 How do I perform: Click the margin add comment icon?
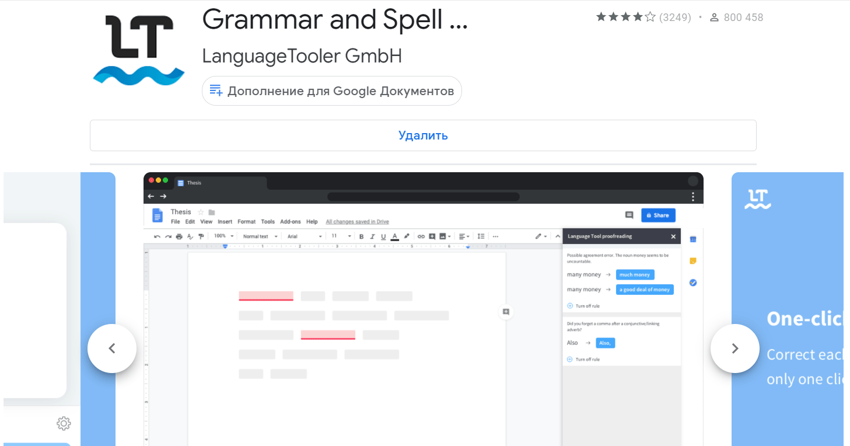pos(506,312)
